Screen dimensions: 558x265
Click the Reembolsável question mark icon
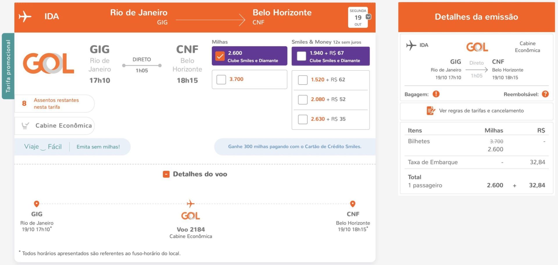click(545, 94)
